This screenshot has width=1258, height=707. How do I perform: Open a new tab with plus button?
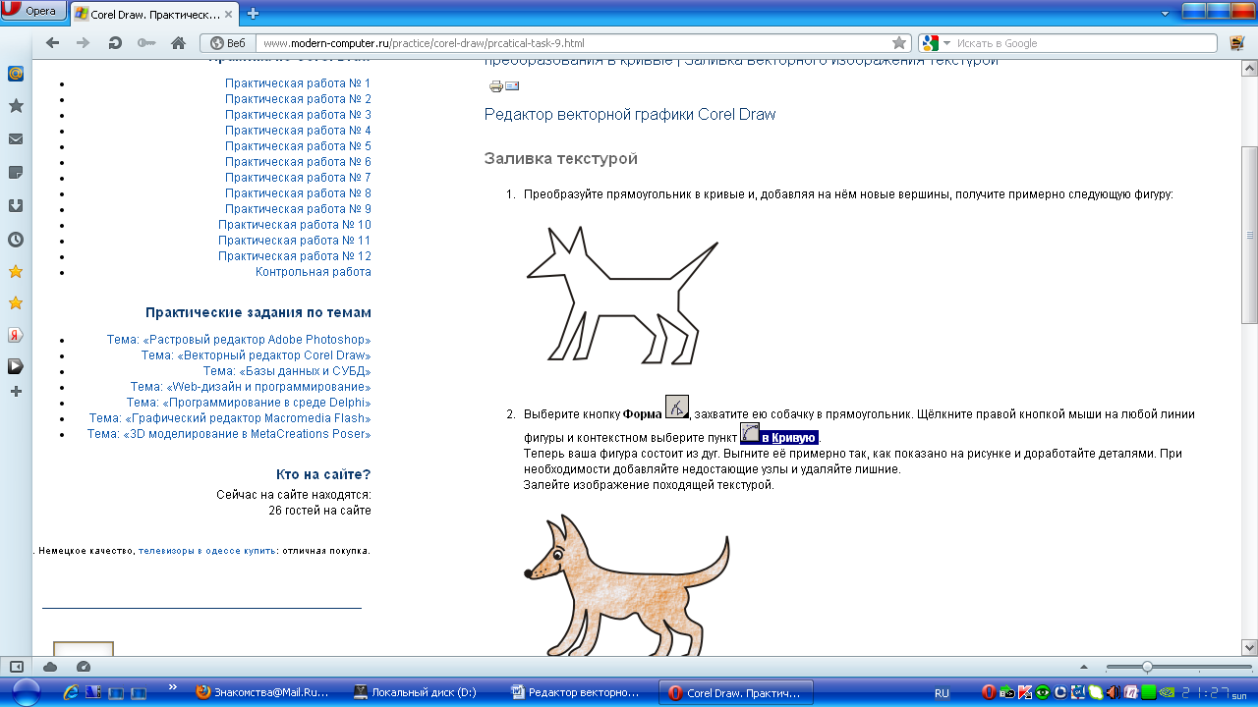coord(254,14)
